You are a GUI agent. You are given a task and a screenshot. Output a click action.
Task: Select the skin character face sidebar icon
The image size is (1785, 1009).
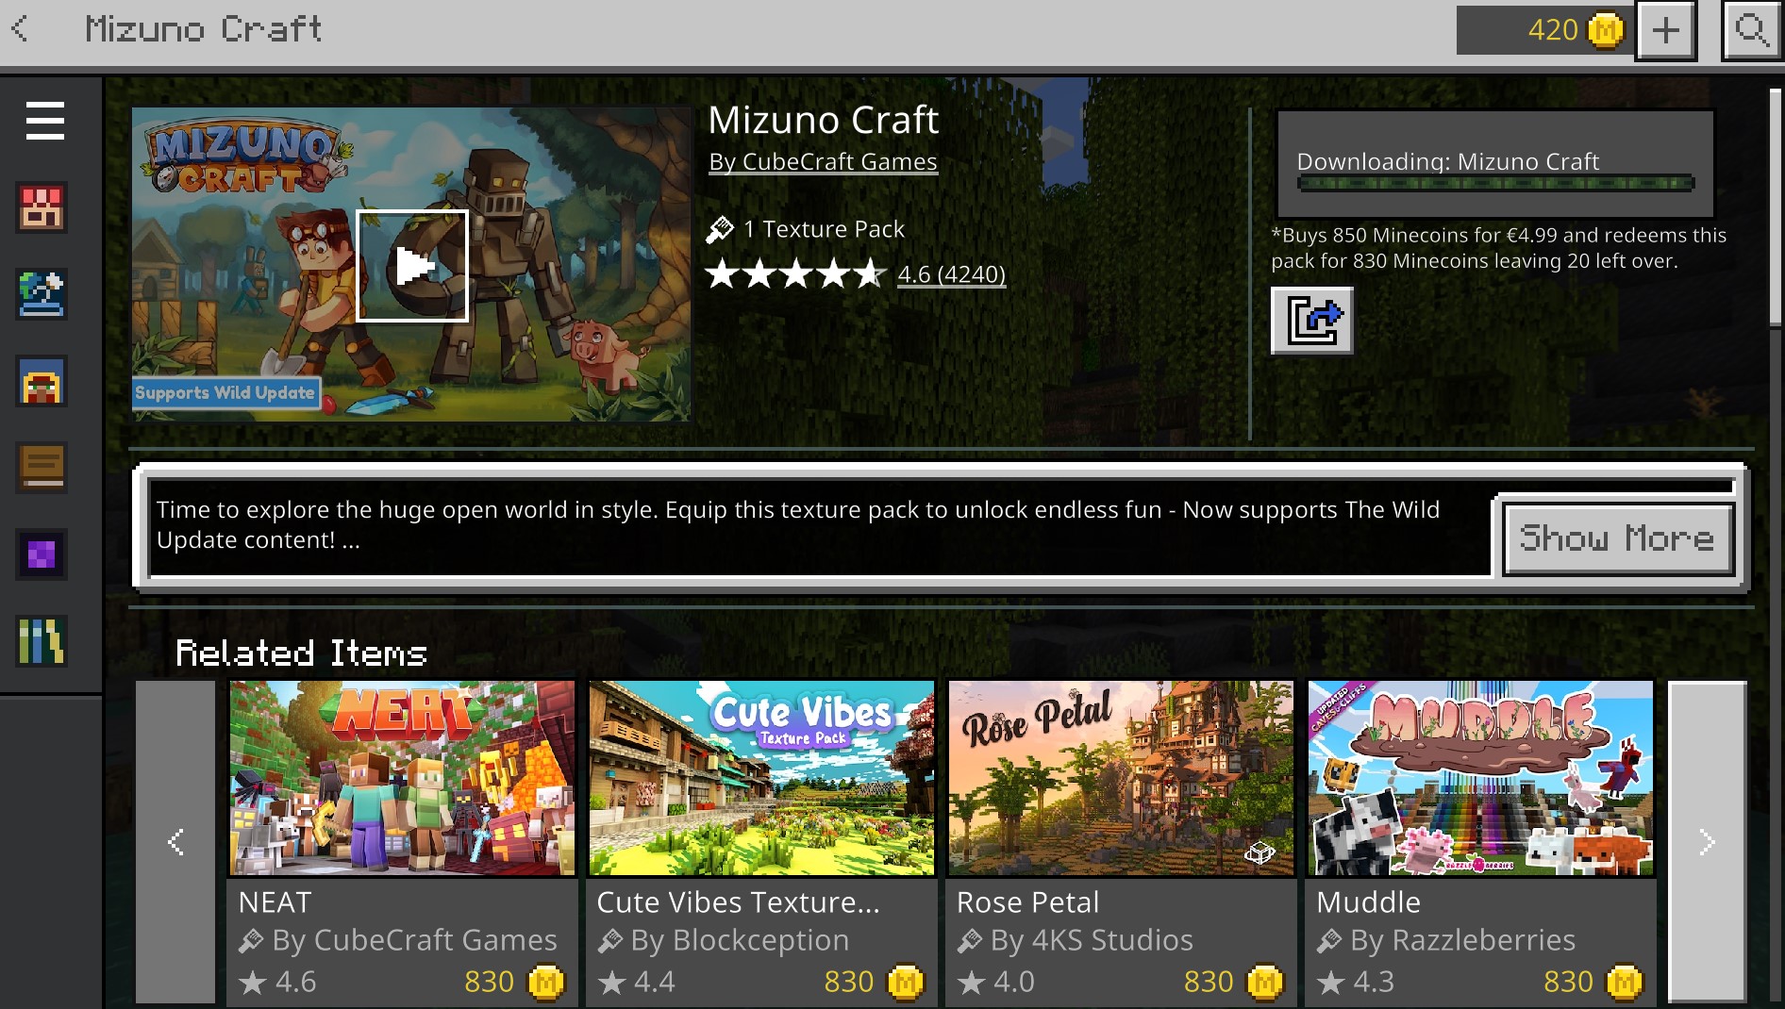[42, 381]
